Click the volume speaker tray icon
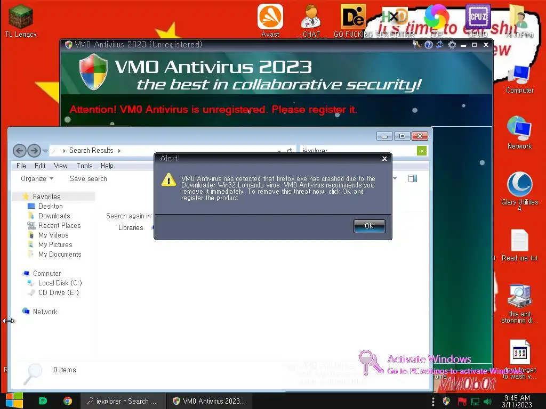This screenshot has width=546, height=409. click(487, 402)
